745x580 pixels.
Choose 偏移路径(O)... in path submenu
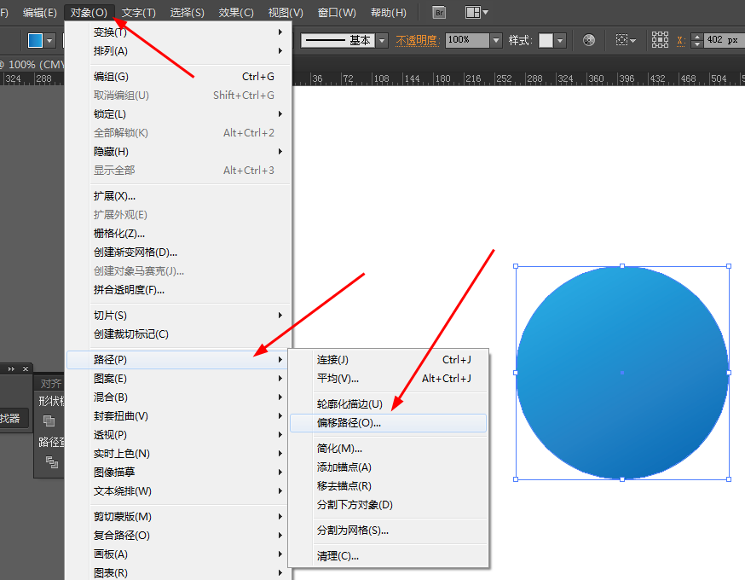point(388,423)
